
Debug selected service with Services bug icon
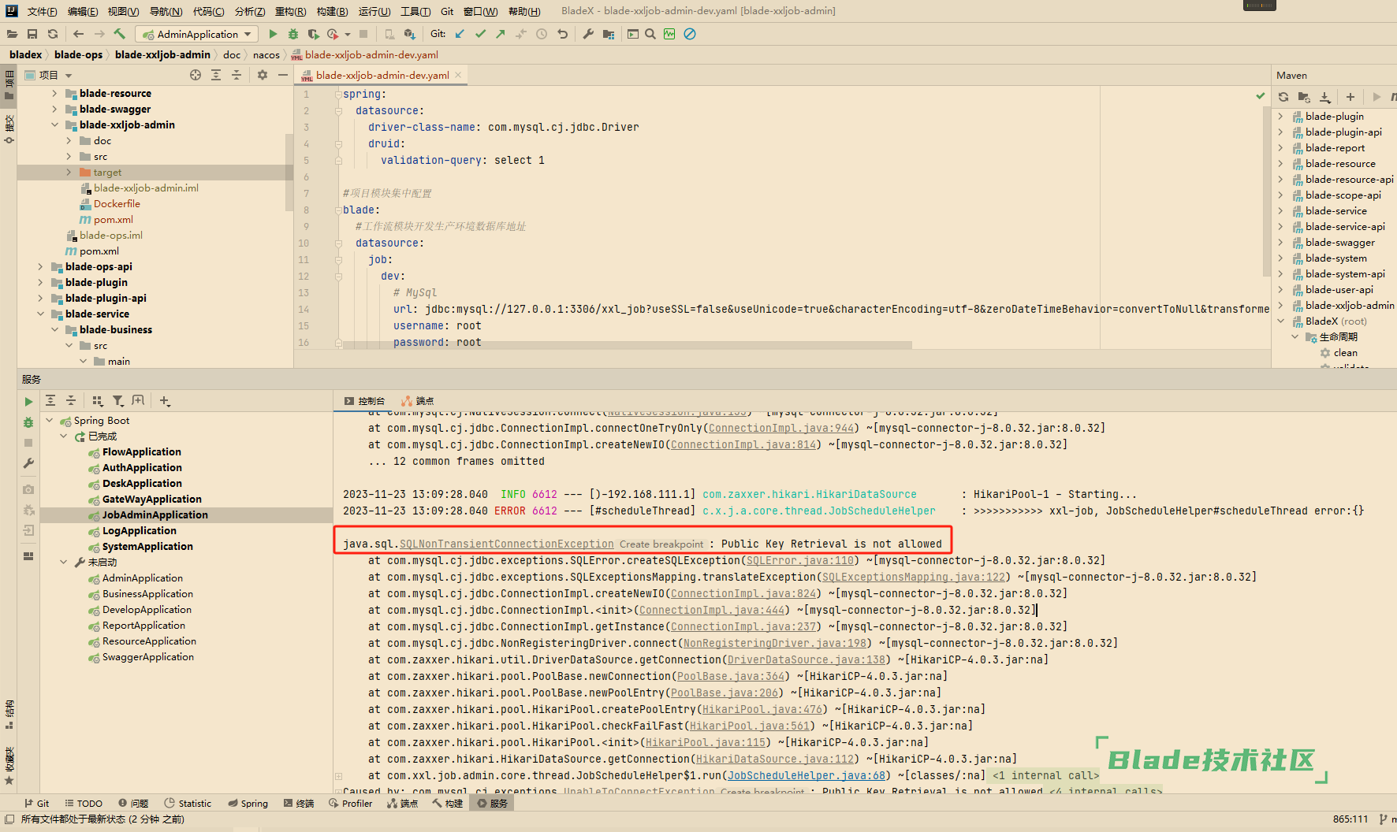(x=28, y=422)
